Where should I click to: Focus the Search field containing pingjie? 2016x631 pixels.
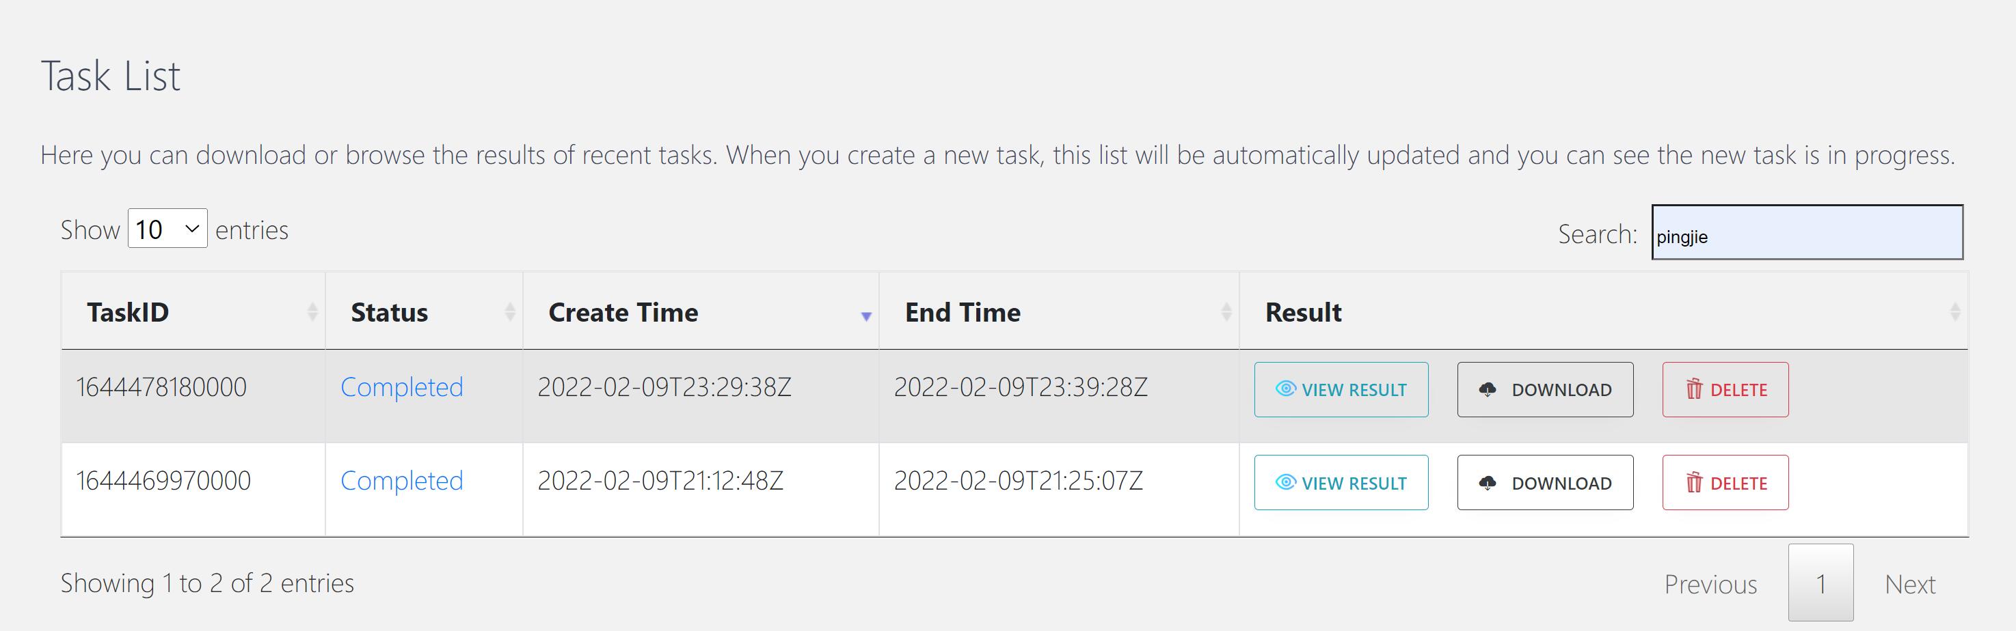1807,232
